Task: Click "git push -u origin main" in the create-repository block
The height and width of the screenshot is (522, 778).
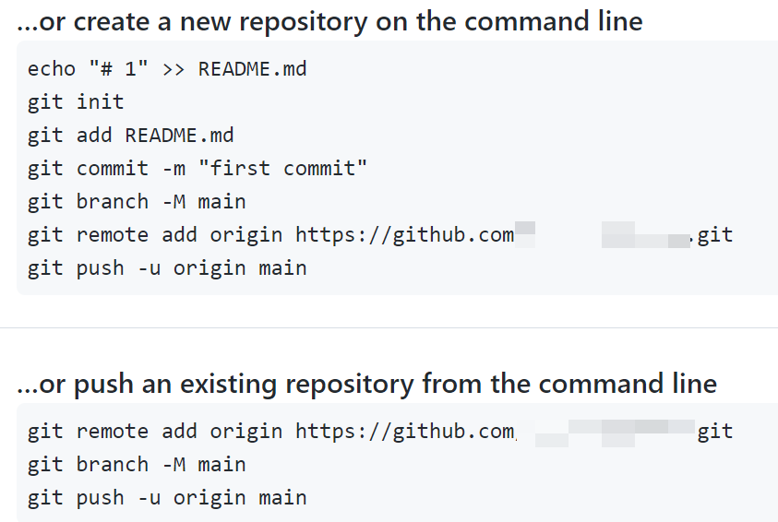Action: pyautogui.click(x=167, y=268)
